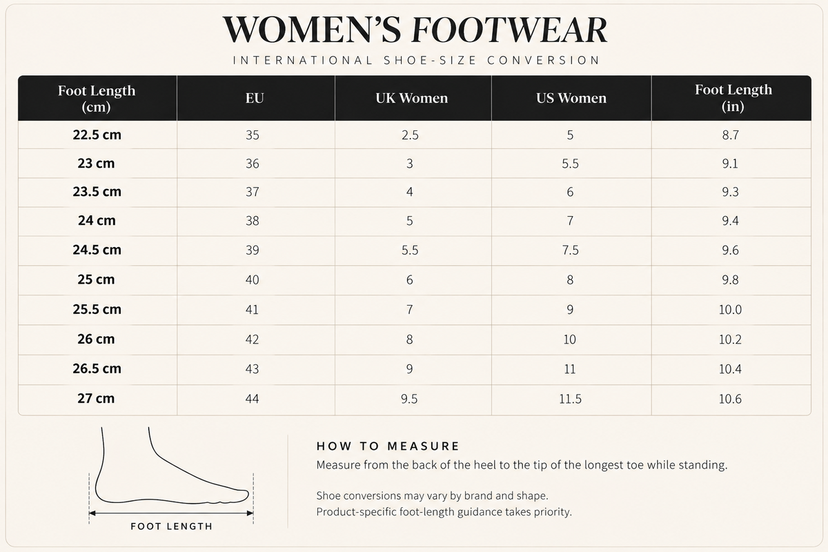Click UK Women size 9.5 cell

(410, 399)
